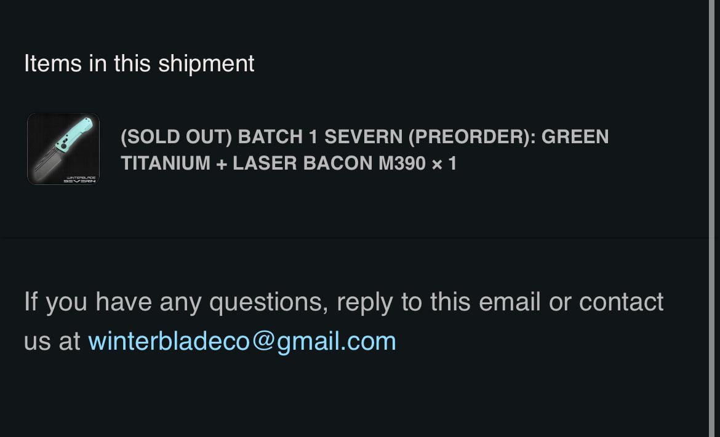Click the dark knife blade in thumbnail
Viewport: 720px width, 437px height.
48,162
